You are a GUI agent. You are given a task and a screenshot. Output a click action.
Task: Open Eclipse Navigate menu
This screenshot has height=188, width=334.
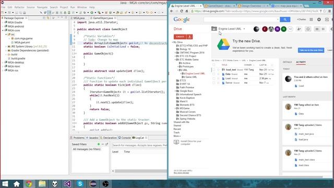click(x=42, y=7)
